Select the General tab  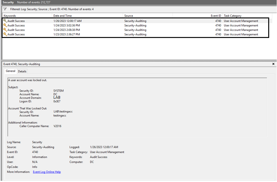(10, 71)
